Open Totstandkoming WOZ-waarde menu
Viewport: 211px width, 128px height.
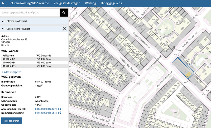[29, 3]
